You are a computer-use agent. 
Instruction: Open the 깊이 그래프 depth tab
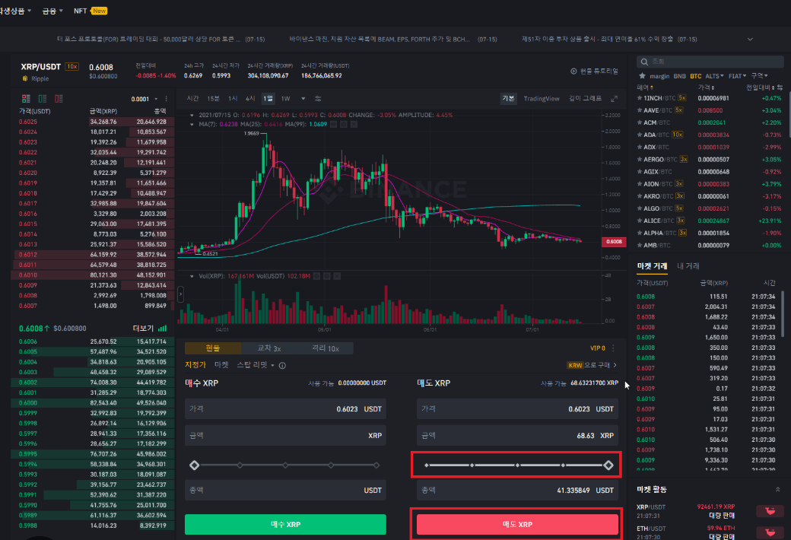point(585,98)
